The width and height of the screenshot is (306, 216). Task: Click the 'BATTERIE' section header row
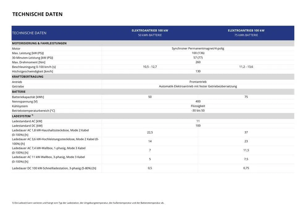pyautogui.click(x=19, y=92)
